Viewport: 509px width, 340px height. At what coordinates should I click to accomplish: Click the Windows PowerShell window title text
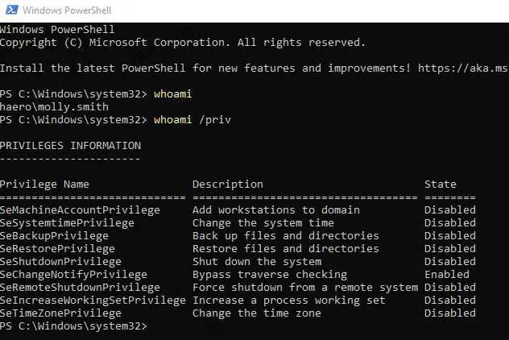coord(67,10)
